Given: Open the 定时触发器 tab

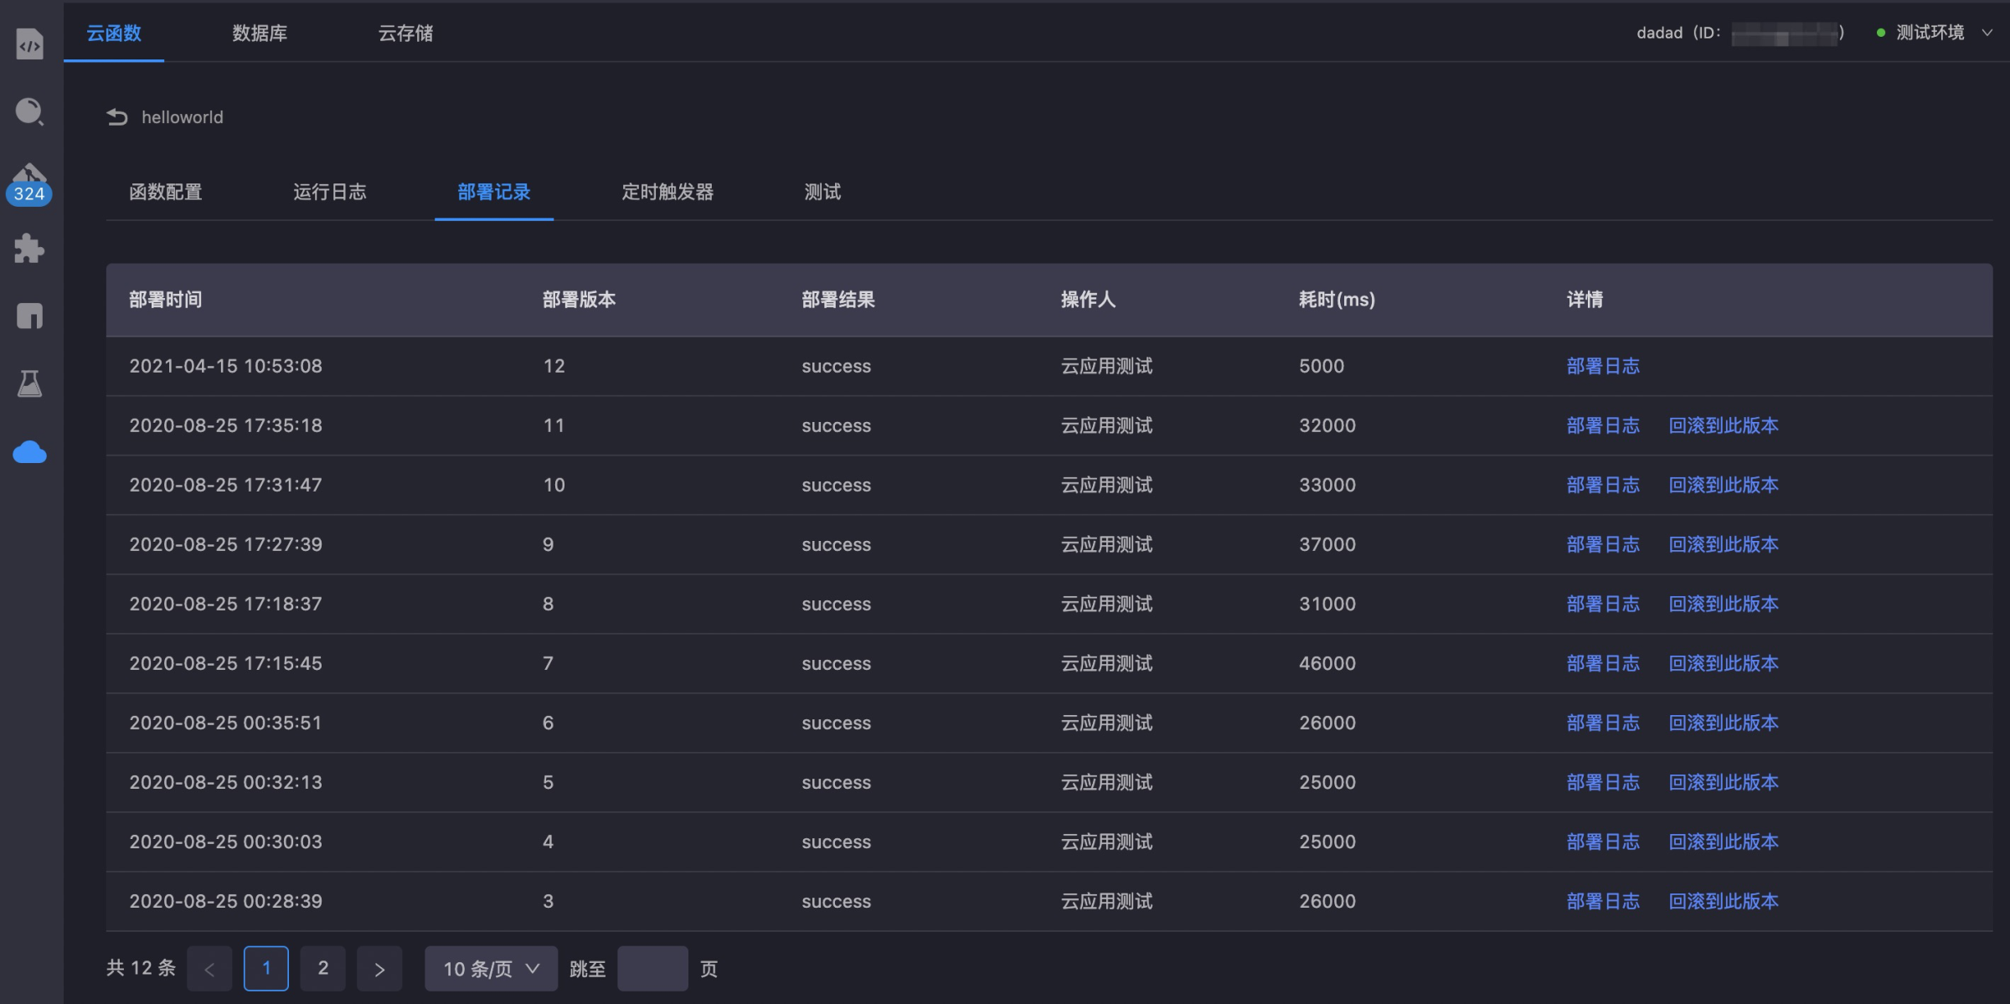Looking at the screenshot, I should tap(667, 192).
